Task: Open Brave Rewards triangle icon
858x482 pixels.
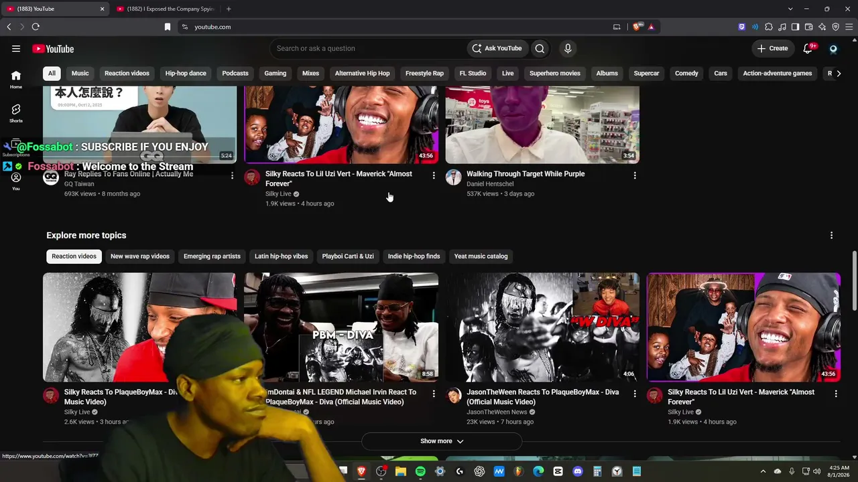Action: click(651, 27)
